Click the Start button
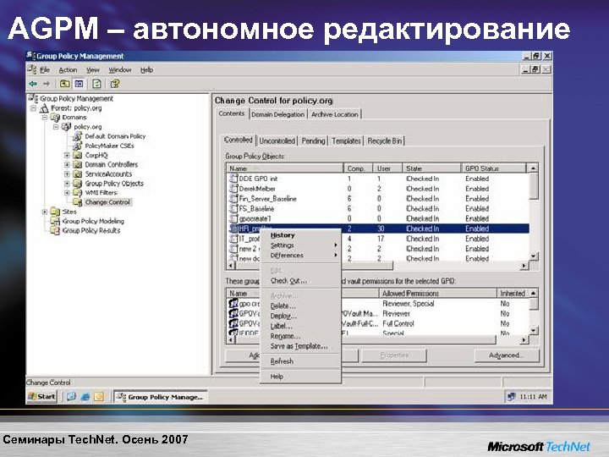 (42, 397)
